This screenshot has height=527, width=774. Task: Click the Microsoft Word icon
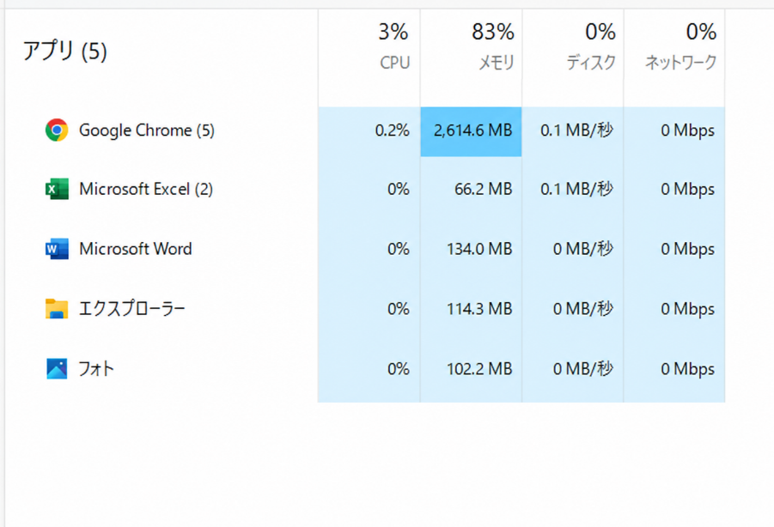pos(57,249)
